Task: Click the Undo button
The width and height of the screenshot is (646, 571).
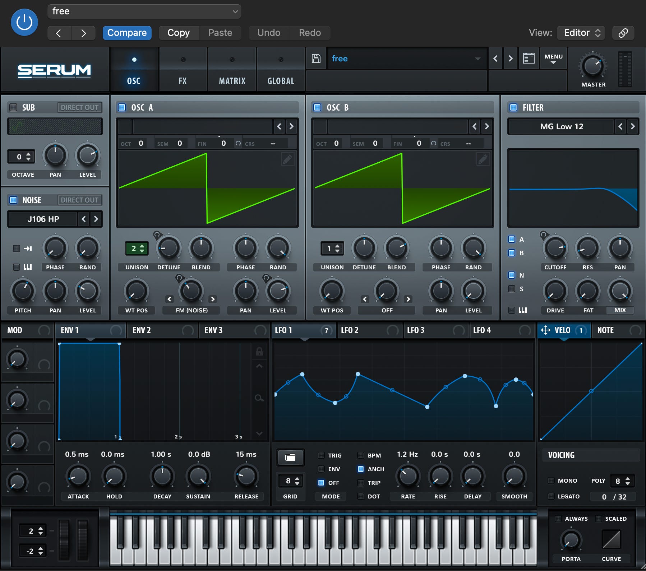Action: click(x=269, y=33)
